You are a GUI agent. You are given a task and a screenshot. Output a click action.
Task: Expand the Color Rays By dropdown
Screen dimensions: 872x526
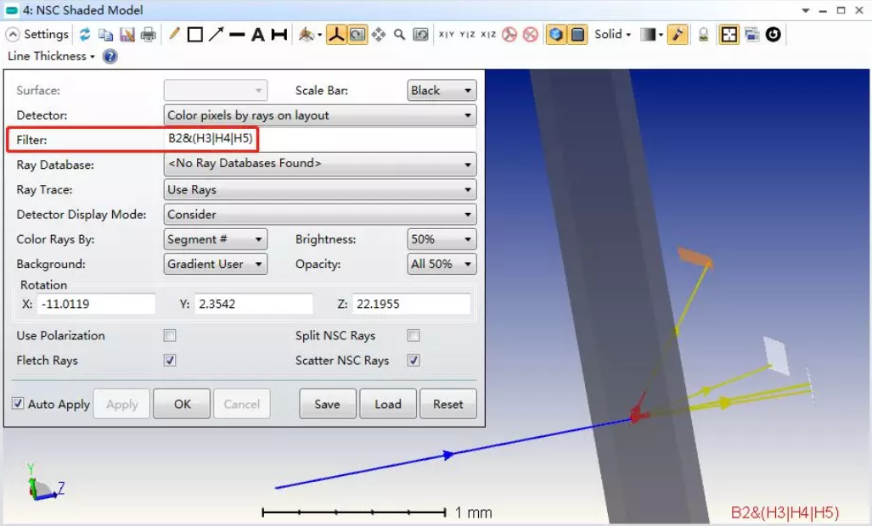click(x=216, y=239)
